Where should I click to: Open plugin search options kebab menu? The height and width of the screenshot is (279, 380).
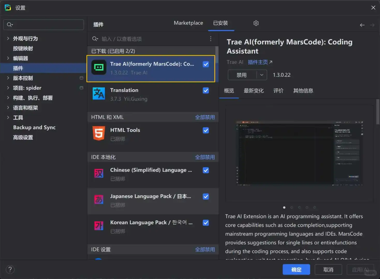click(211, 39)
